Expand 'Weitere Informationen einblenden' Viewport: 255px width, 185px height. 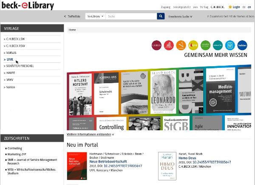[90, 135]
